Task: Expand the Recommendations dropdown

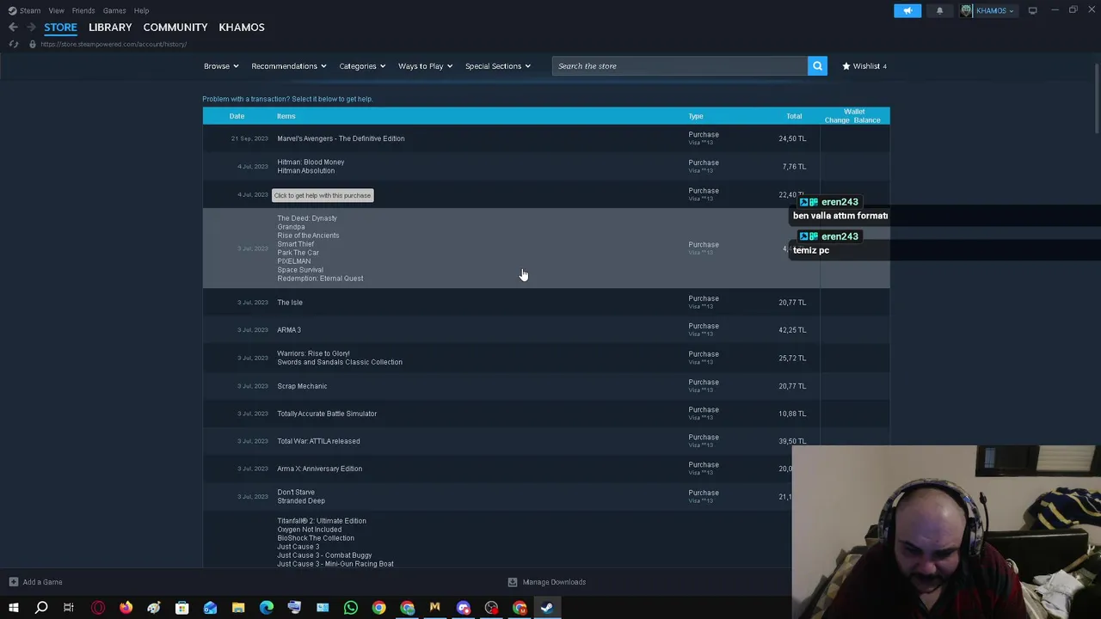Action: [289, 66]
